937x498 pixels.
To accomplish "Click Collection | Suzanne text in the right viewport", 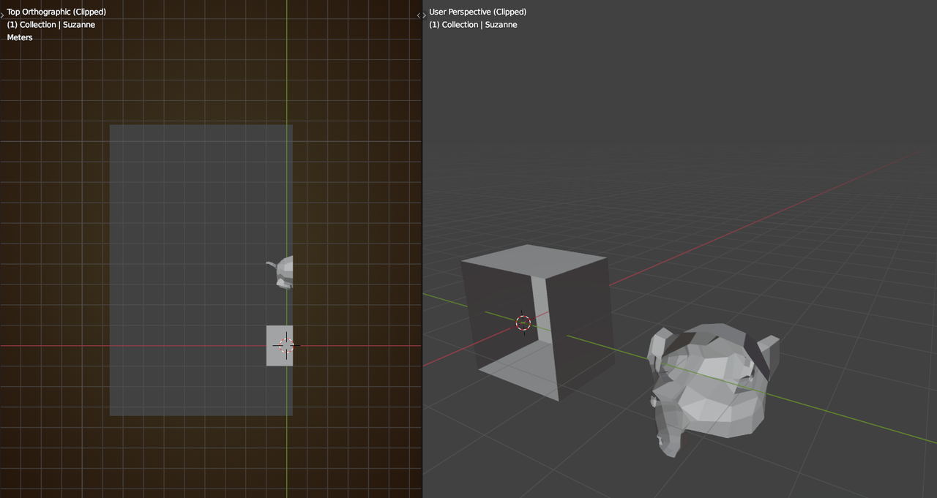I will point(473,25).
